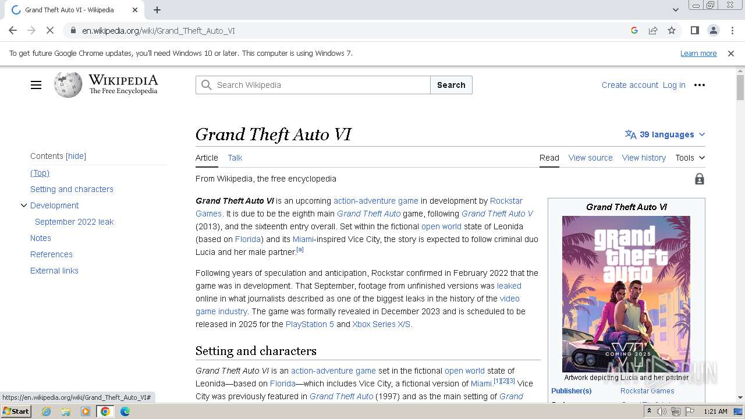The height and width of the screenshot is (419, 745).
Task: Click the browser address bar URL
Action: [158, 30]
